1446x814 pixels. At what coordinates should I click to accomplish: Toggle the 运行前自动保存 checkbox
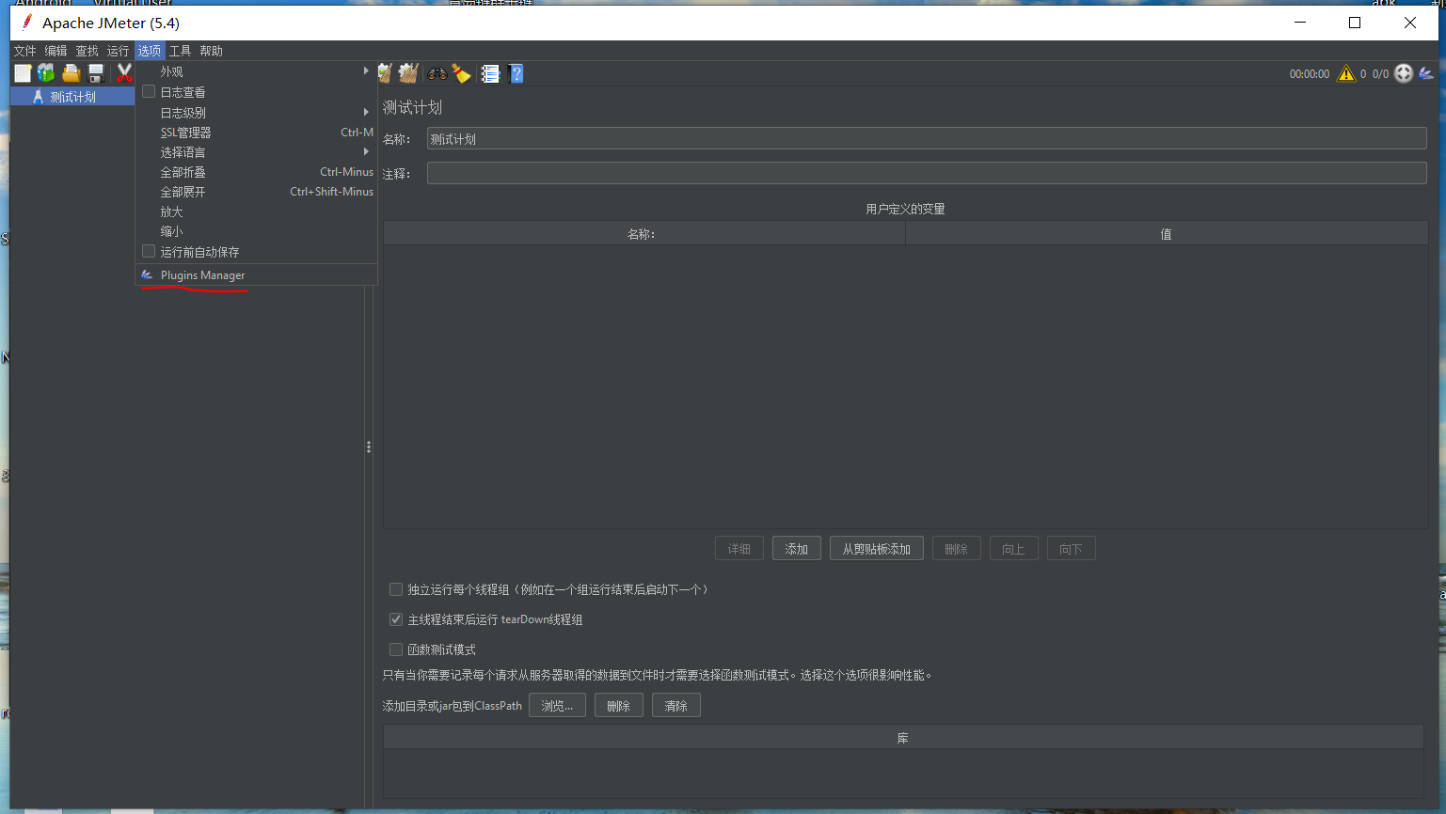tap(149, 251)
